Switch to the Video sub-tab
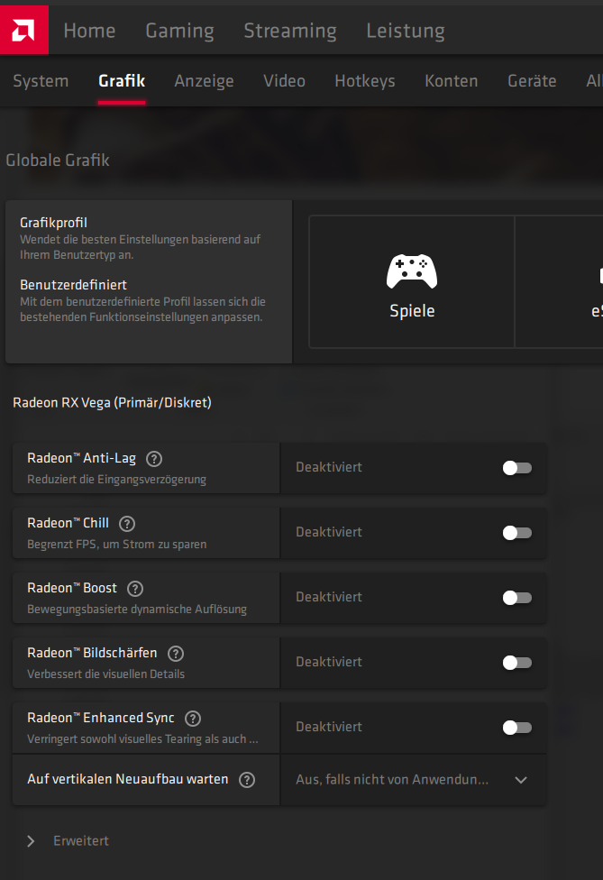The height and width of the screenshot is (880, 603). pyautogui.click(x=285, y=81)
